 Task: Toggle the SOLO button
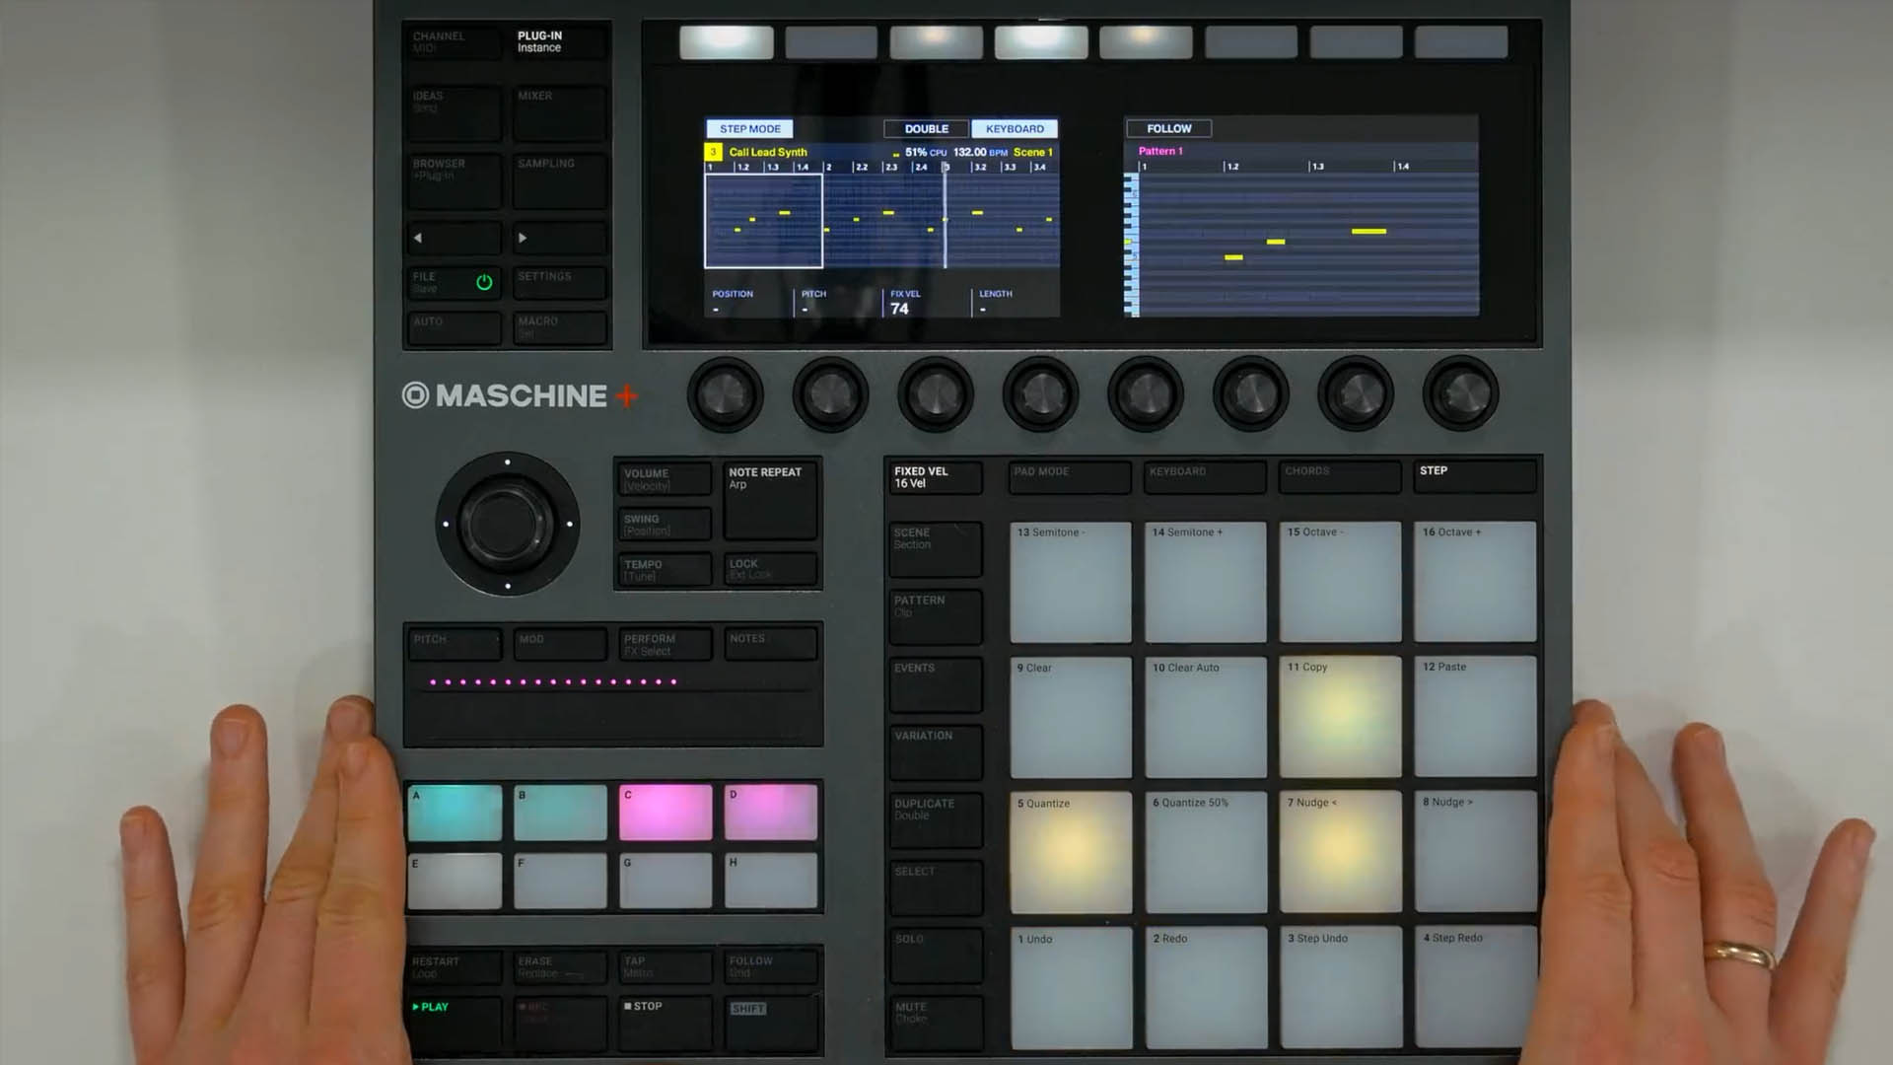tap(936, 956)
